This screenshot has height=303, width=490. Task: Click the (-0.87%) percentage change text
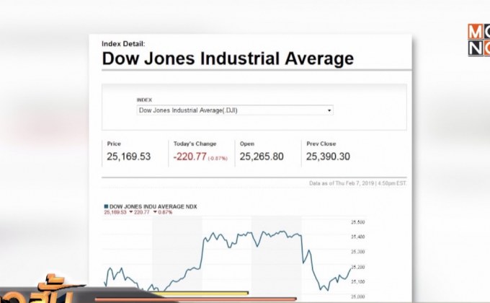[x=218, y=159]
